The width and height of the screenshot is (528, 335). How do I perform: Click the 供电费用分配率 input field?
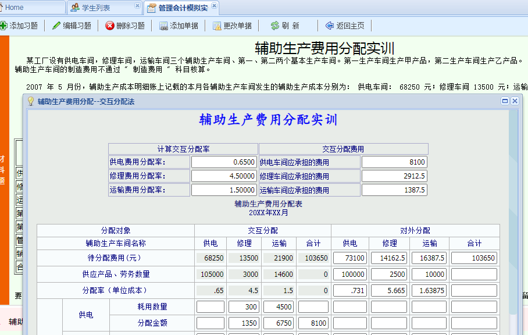pos(224,162)
